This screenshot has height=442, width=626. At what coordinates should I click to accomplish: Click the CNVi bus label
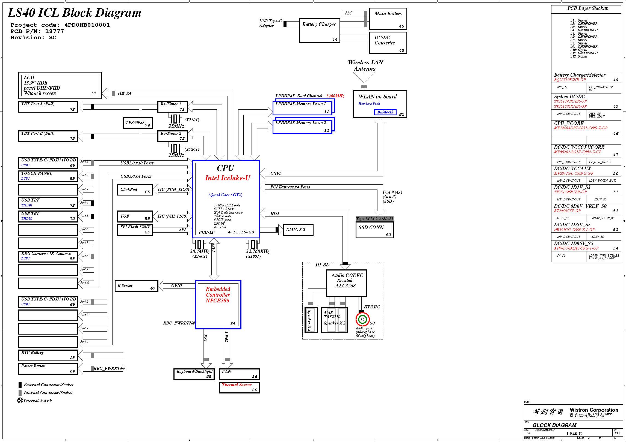[275, 174]
